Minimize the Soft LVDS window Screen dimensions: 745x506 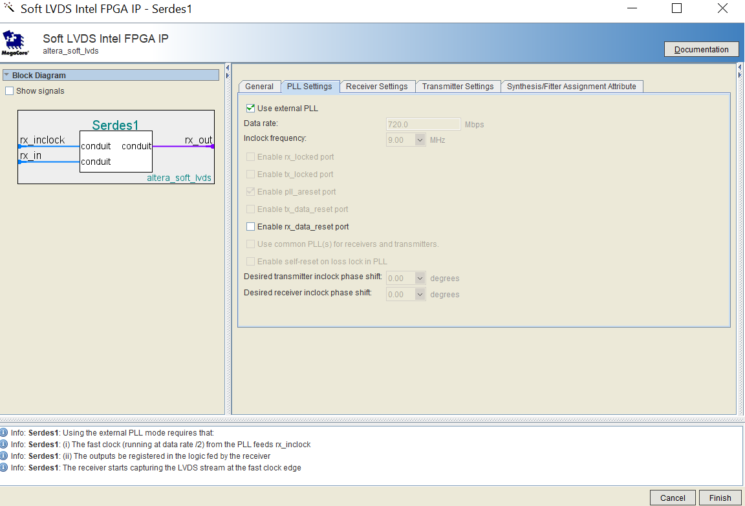click(632, 8)
